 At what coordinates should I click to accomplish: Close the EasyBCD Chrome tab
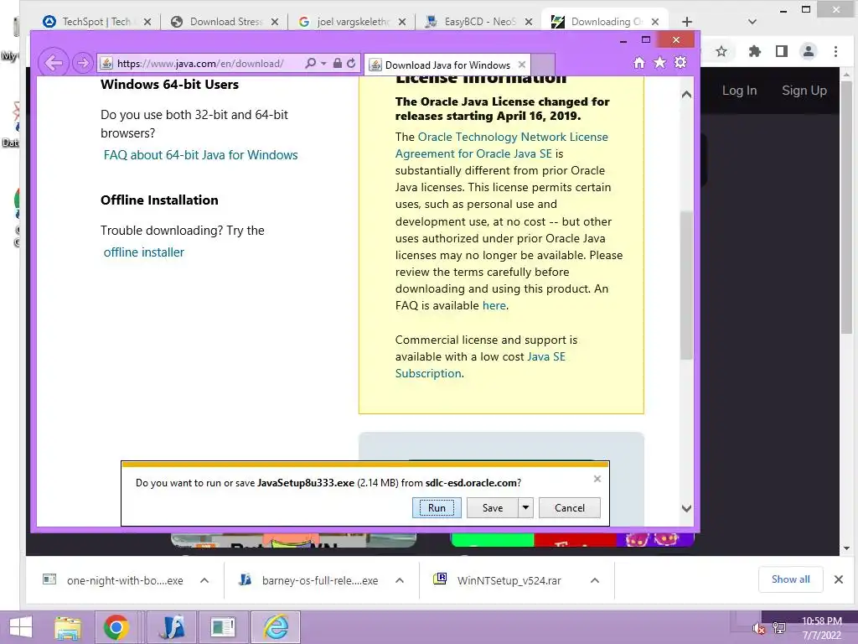point(529,22)
